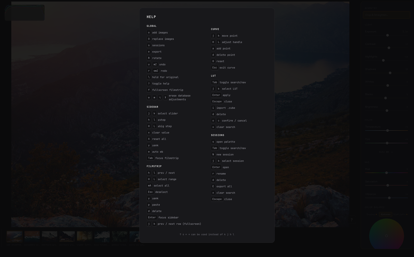Click the Vibrance slider handle
This screenshot has width=414, height=257.
[389, 198]
